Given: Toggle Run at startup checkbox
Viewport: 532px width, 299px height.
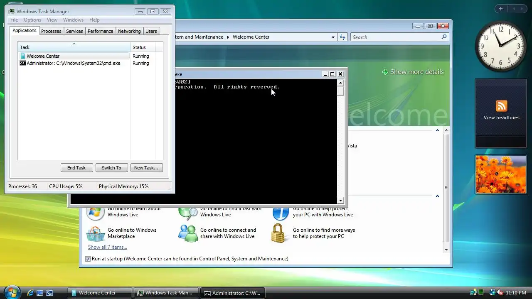Looking at the screenshot, I should coord(88,259).
